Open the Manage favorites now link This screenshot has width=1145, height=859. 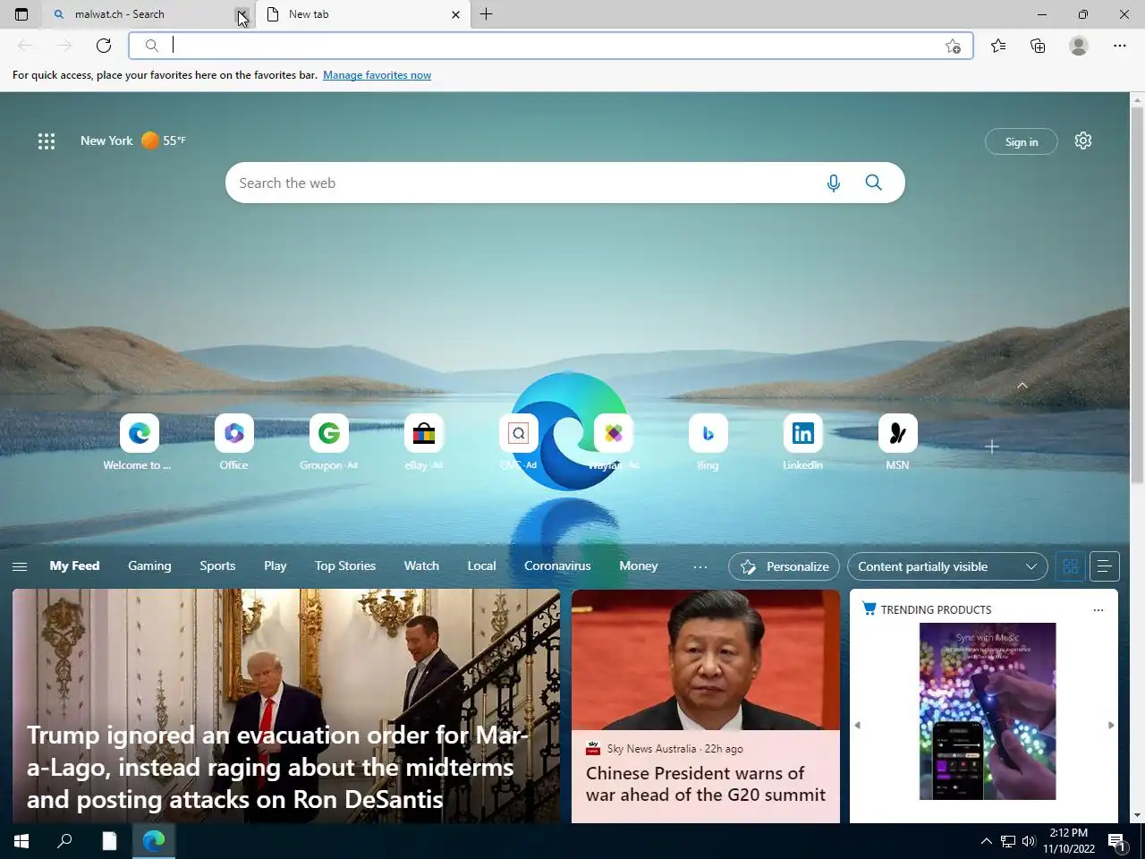click(x=377, y=75)
